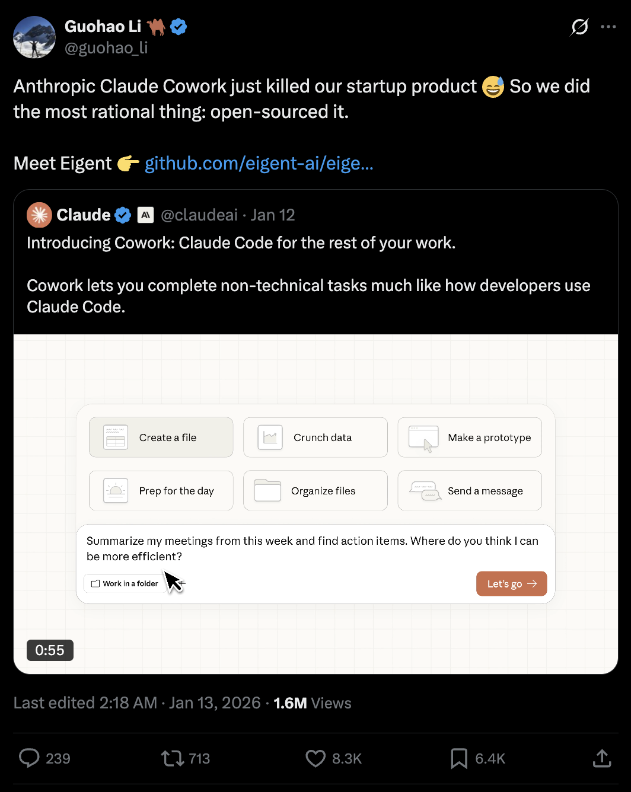This screenshot has width=631, height=792.
Task: Open the Claude profile avatar icon
Action: (x=39, y=215)
